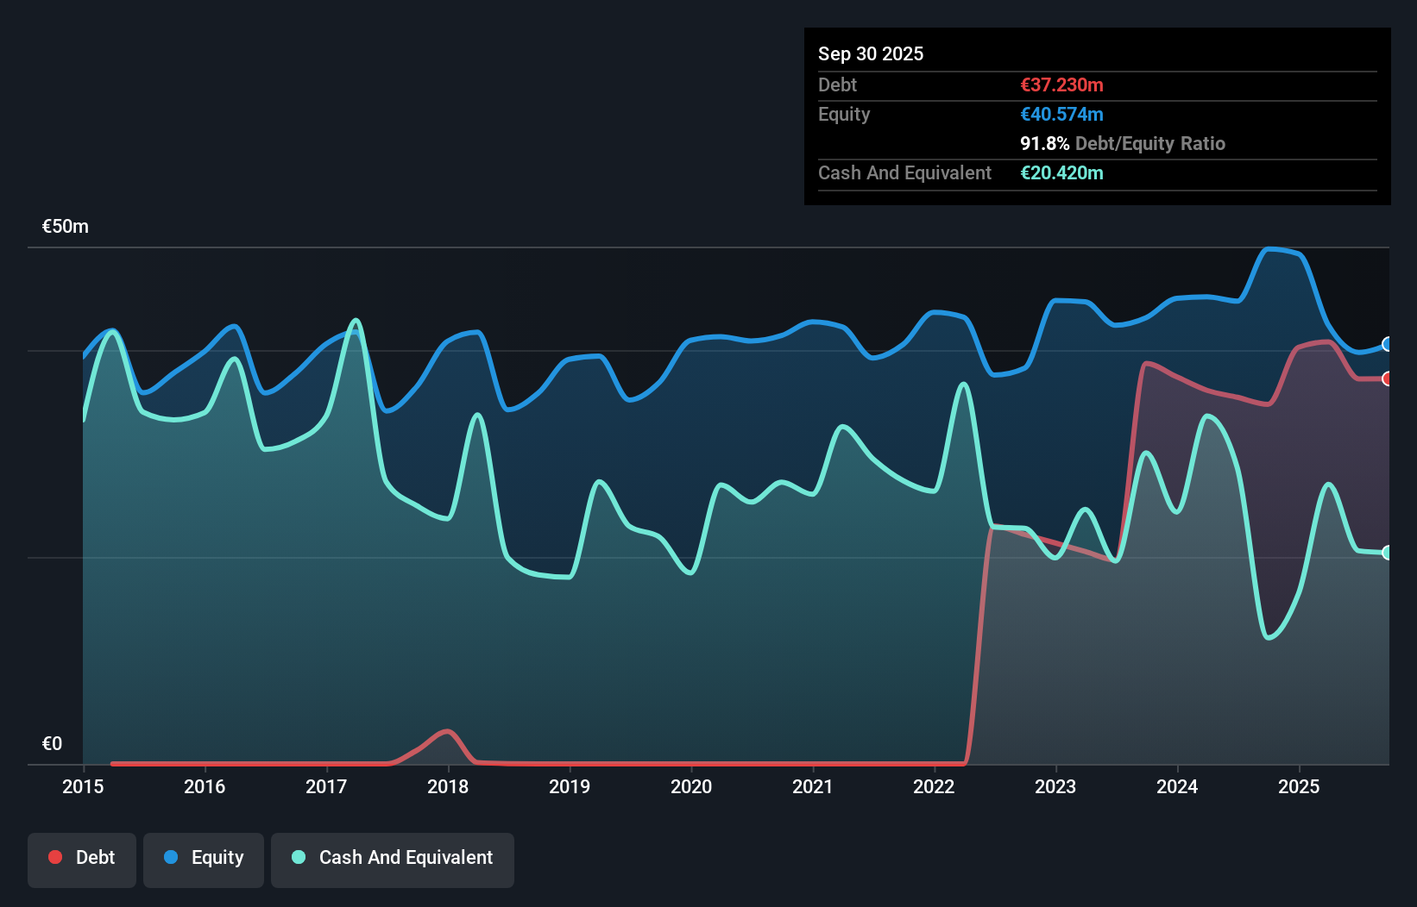Toggle the Debt series visibility

point(82,857)
